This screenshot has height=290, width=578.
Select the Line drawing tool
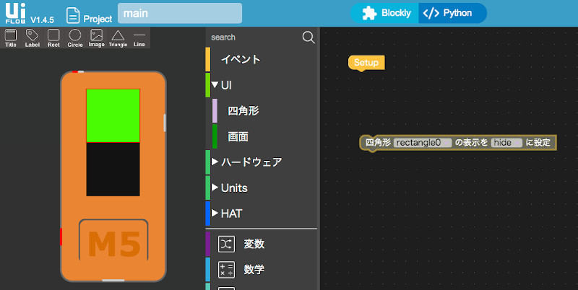point(139,38)
